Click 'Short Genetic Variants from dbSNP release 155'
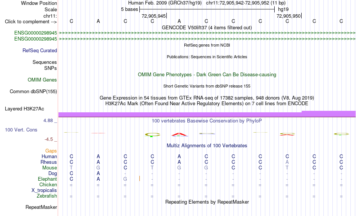This screenshot has width=356, height=216. coord(207,86)
